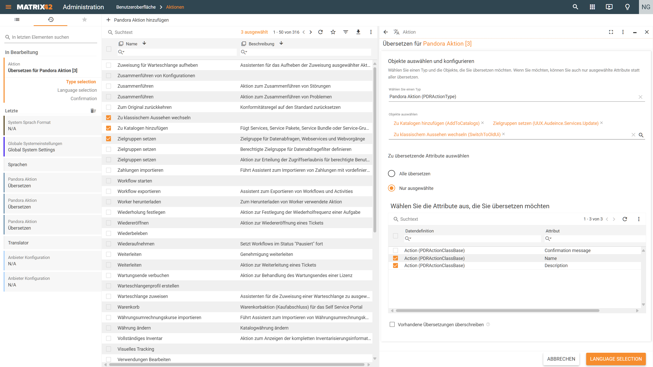This screenshot has width=653, height=367.
Task: Switch to navigation list tab
Action: click(17, 20)
